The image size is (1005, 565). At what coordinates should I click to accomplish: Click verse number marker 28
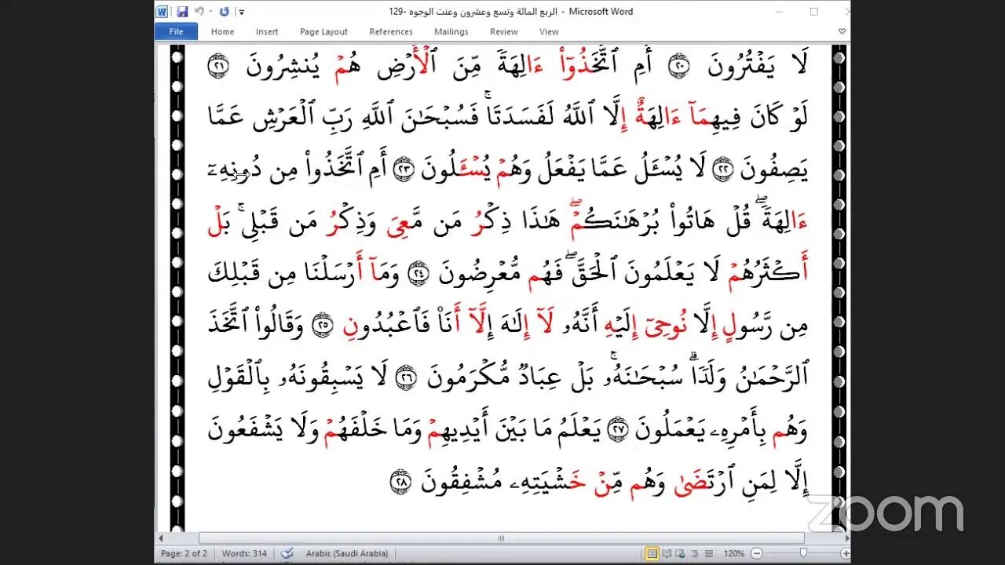tap(401, 482)
